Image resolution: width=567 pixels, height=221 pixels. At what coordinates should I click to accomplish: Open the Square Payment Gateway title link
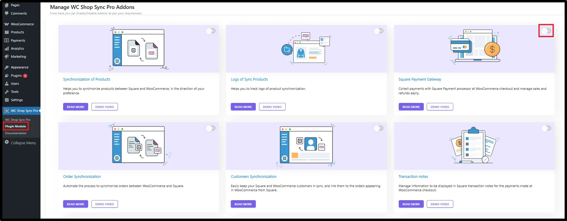point(420,79)
